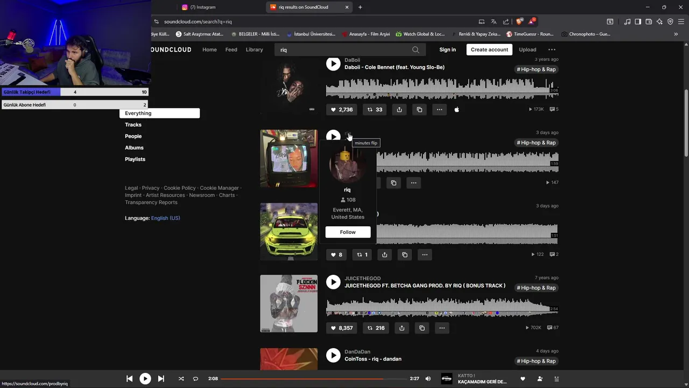The height and width of the screenshot is (388, 689).
Task: Toggle shuffle in the player bar
Action: (181, 379)
